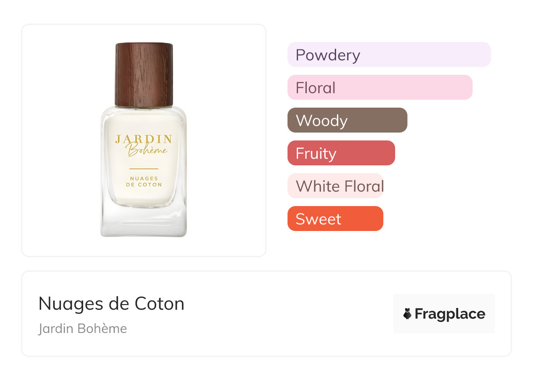Select the orange Sweet accord bar

(335, 219)
